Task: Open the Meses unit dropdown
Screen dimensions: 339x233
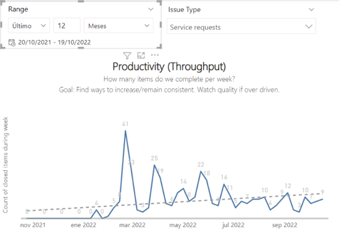Action: pos(119,26)
